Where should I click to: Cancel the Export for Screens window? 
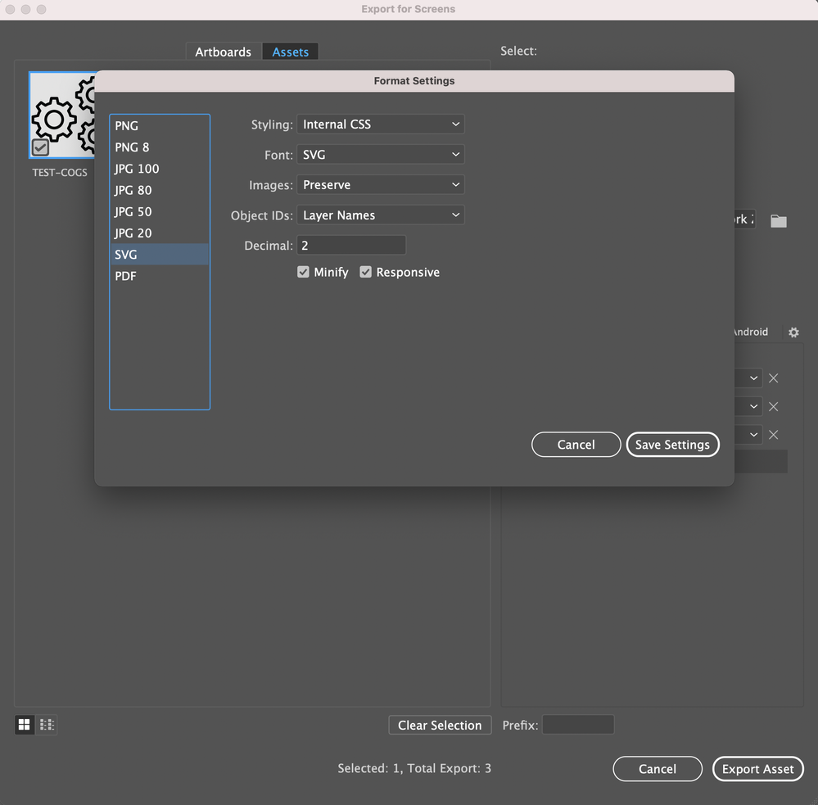click(658, 769)
